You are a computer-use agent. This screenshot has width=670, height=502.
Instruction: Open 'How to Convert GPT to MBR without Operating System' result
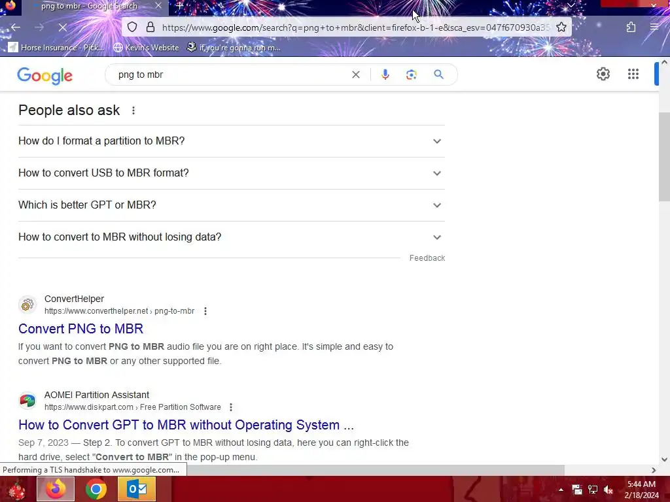point(186,425)
